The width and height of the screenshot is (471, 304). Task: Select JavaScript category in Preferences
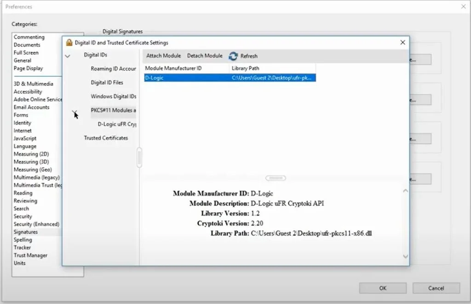point(25,139)
